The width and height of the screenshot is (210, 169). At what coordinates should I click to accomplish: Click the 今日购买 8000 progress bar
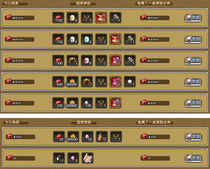pyautogui.click(x=20, y=18)
